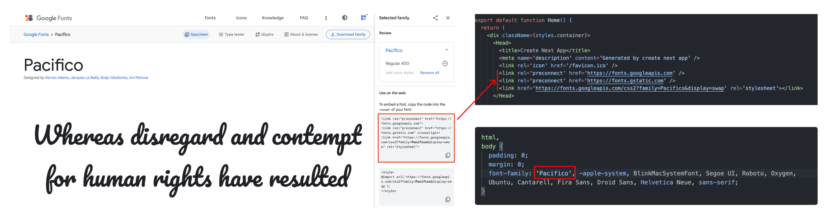This screenshot has width=832, height=220.
Task: Click 'https://fonts.googleapis.com' preconnect URL in code
Action: [630, 73]
